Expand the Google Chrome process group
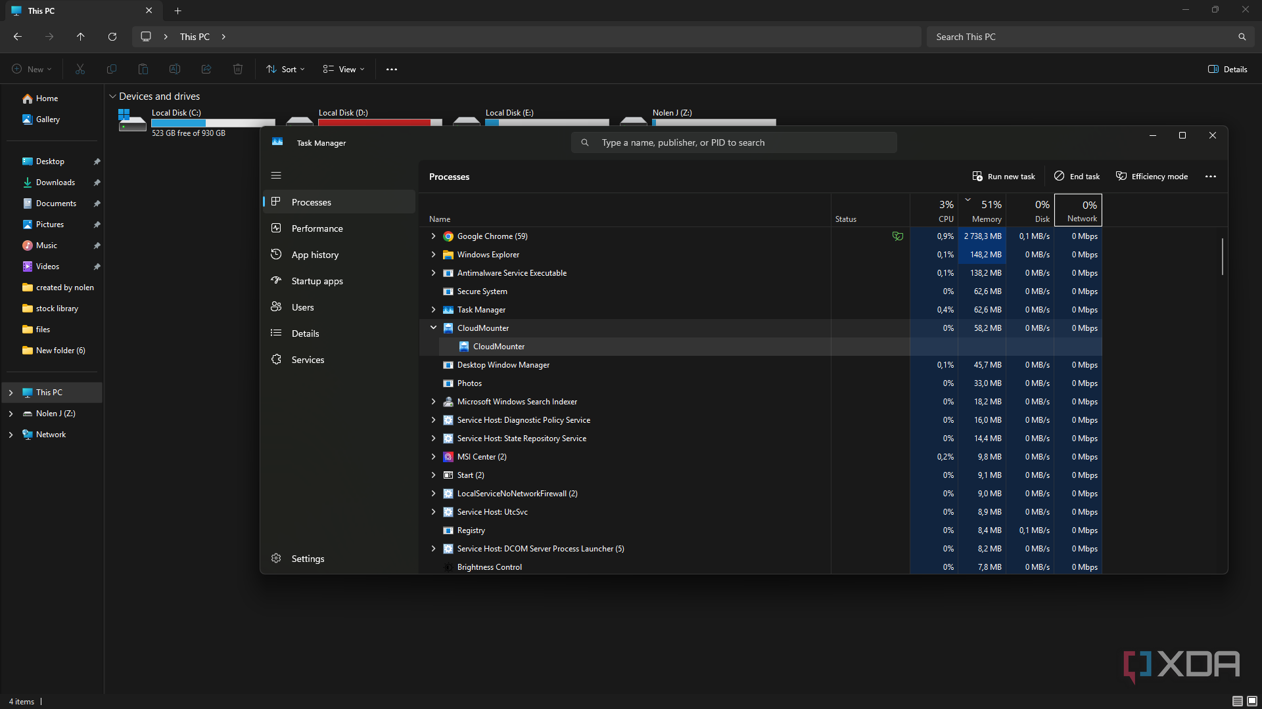This screenshot has width=1262, height=709. coord(433,236)
